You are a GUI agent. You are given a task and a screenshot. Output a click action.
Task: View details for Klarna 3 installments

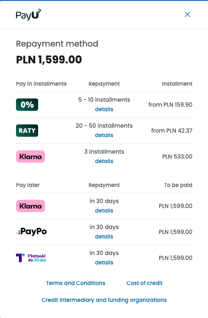pyautogui.click(x=104, y=161)
